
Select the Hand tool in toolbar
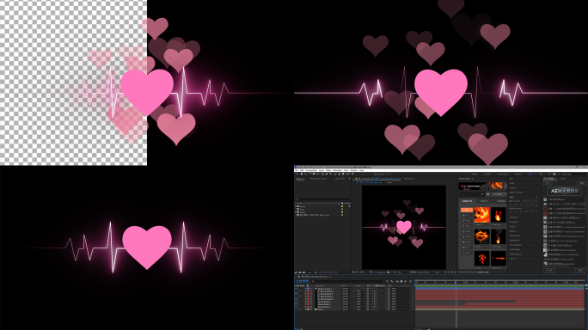(x=302, y=174)
